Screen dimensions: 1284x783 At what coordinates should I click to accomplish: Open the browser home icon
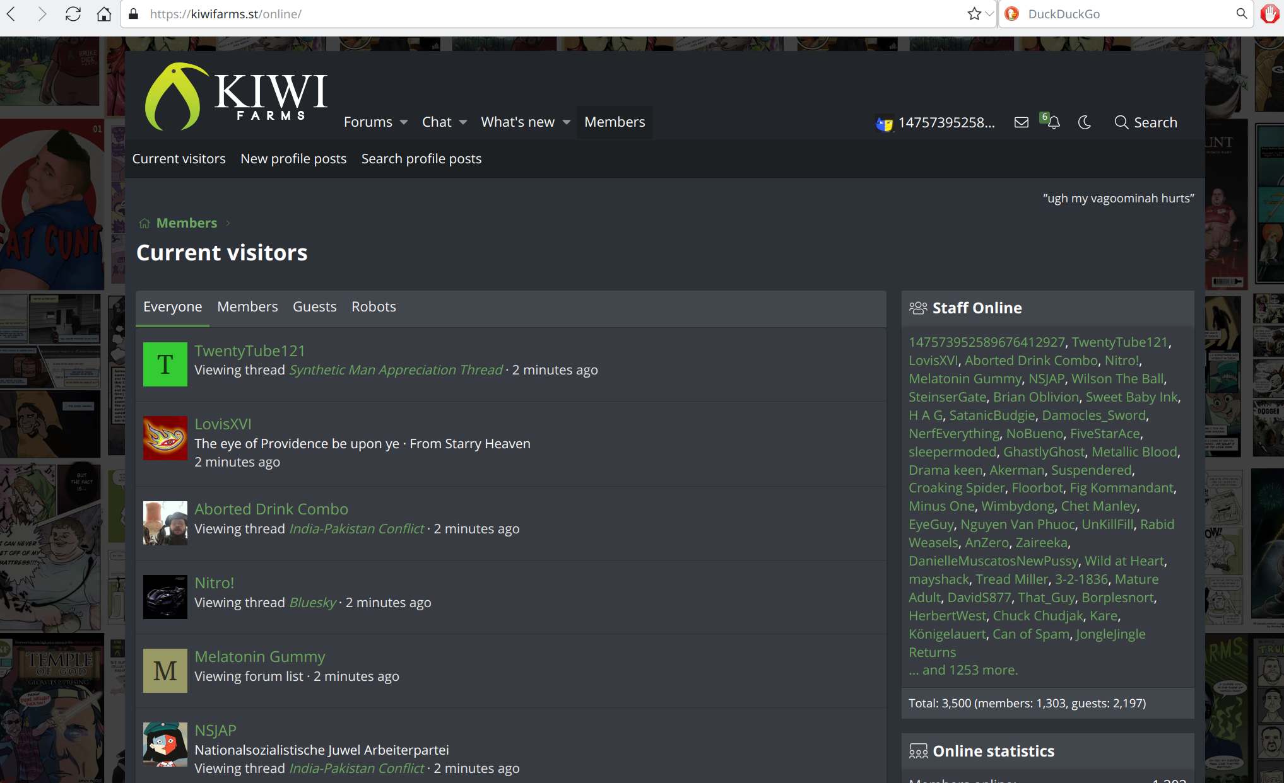tap(104, 14)
